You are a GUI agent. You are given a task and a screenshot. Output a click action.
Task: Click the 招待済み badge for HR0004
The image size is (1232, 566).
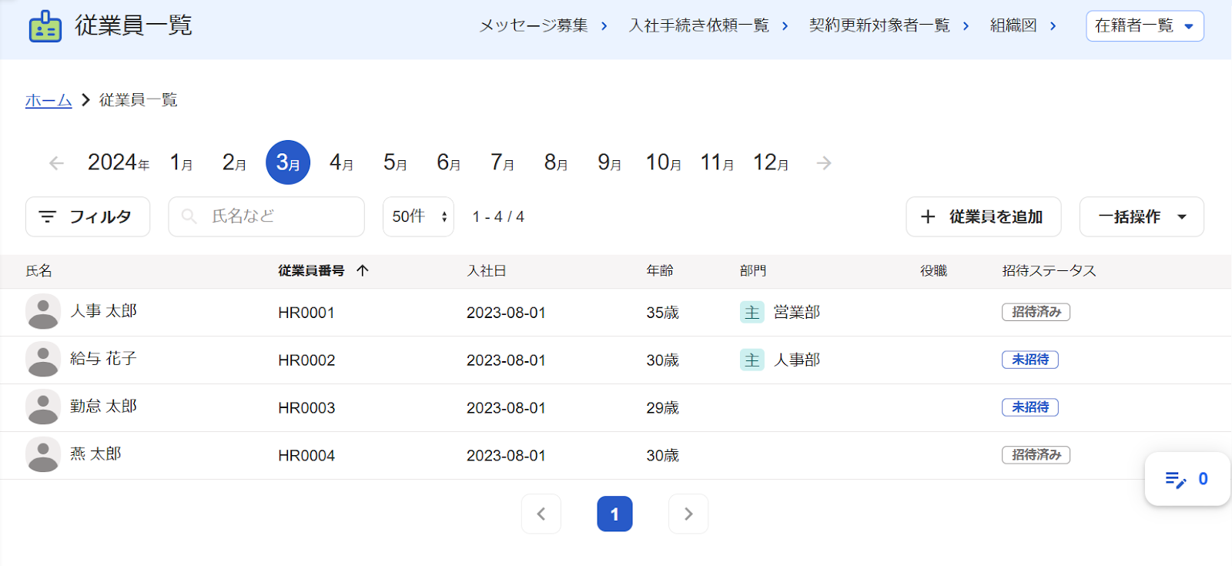coord(1036,455)
